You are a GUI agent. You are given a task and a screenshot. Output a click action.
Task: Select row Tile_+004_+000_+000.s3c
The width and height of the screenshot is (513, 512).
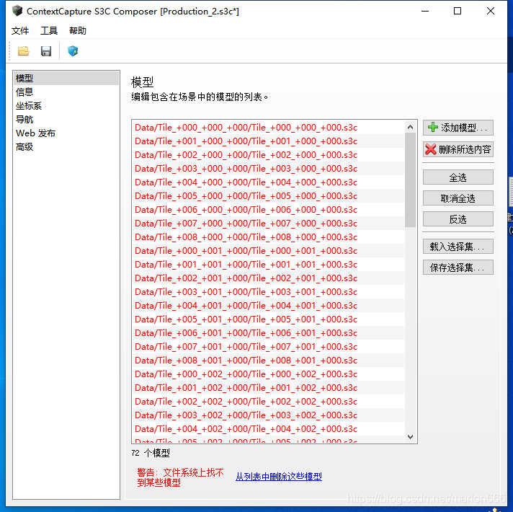coord(268,182)
